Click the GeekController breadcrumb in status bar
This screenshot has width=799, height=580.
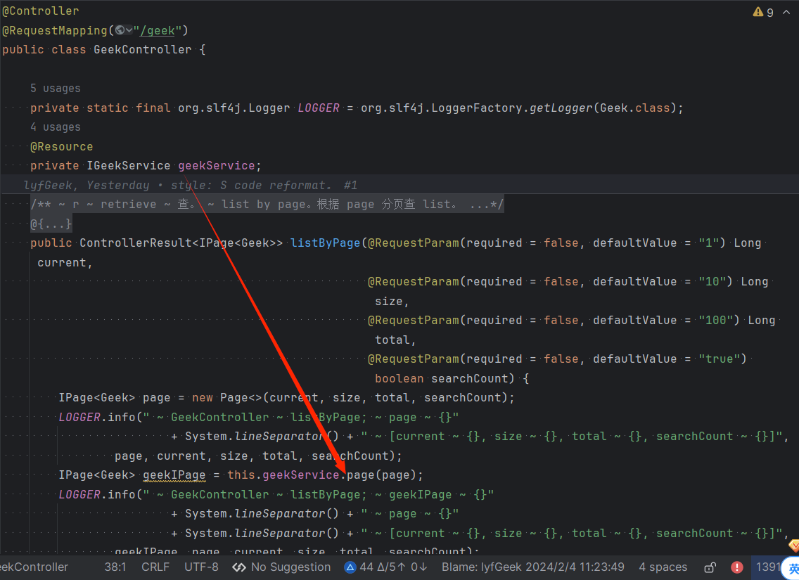(34, 567)
